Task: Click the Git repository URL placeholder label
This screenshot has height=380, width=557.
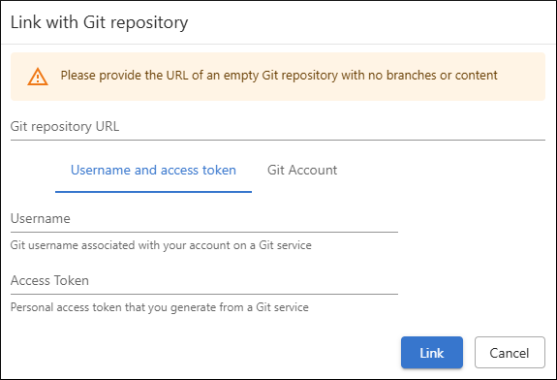Action: click(65, 127)
